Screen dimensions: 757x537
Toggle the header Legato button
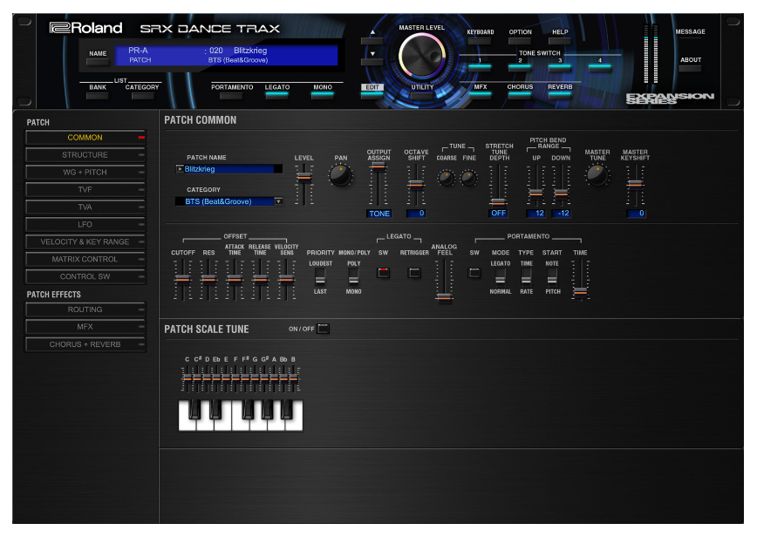click(x=277, y=95)
